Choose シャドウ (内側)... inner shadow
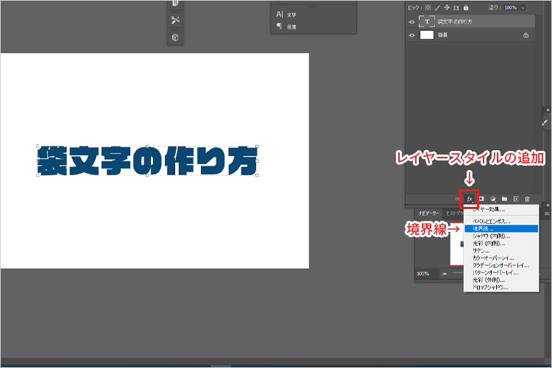The height and width of the screenshot is (368, 552). click(x=501, y=236)
